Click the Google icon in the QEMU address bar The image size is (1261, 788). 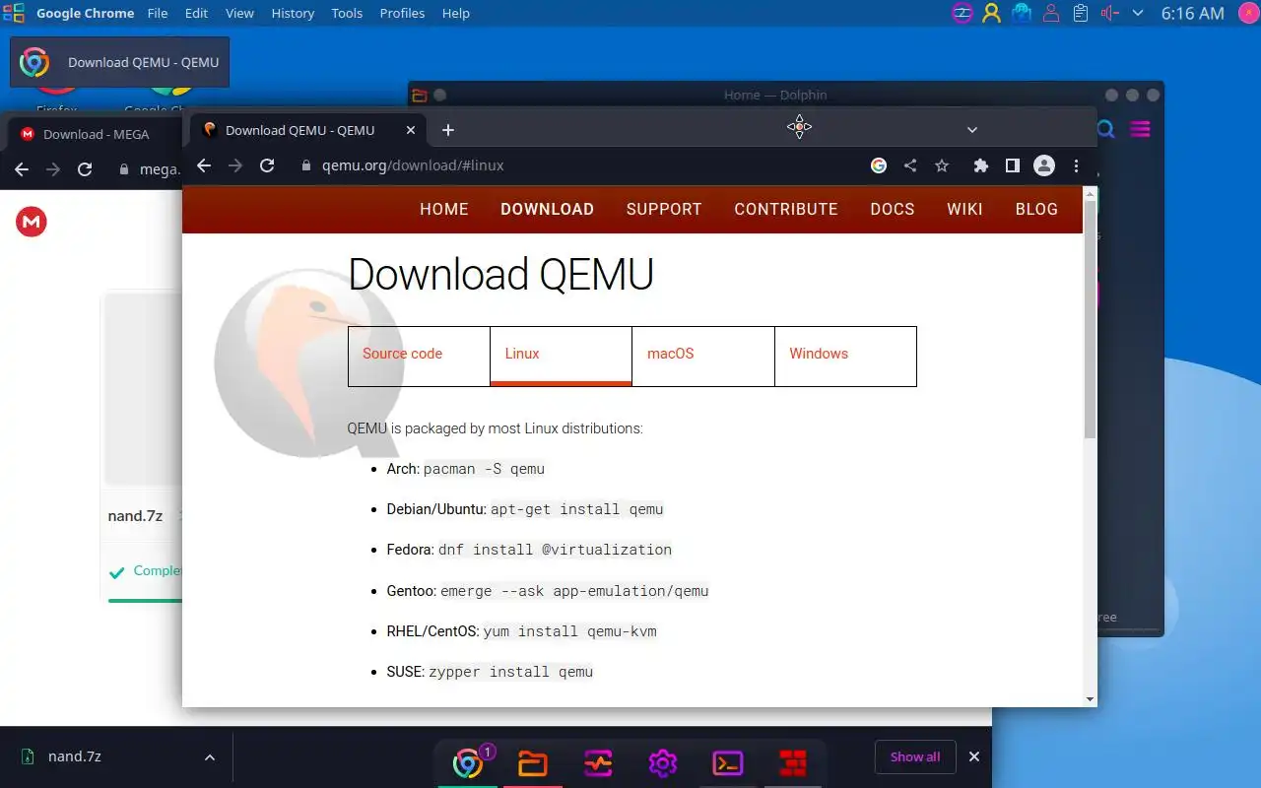point(879,165)
